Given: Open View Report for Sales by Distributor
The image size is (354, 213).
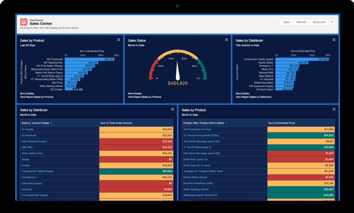Looking at the screenshot, I should pos(254,97).
